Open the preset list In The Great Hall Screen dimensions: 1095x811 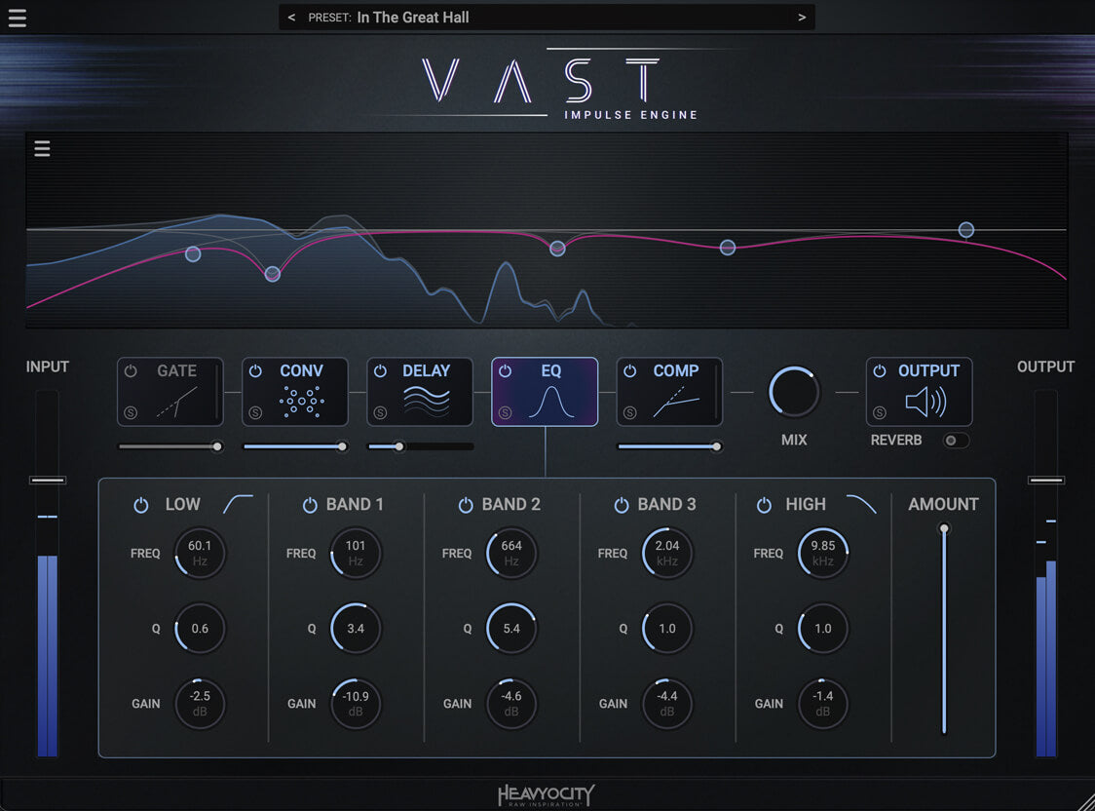[412, 18]
